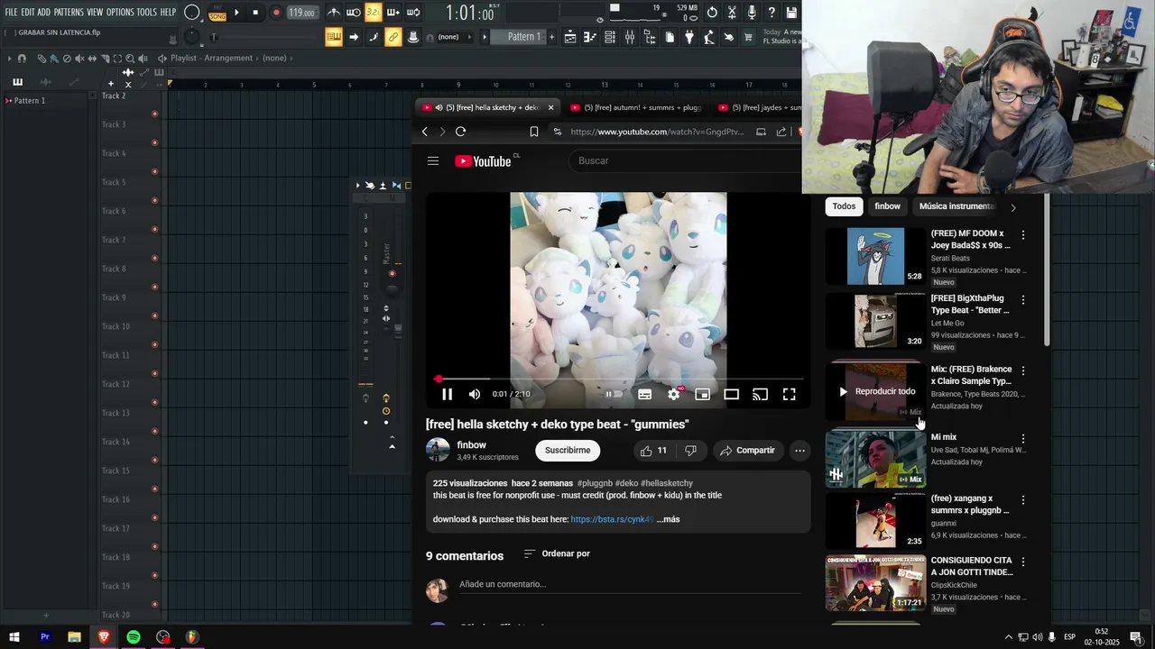This screenshot has height=649, width=1155.
Task: Click the save project floppy icon
Action: tap(791, 13)
